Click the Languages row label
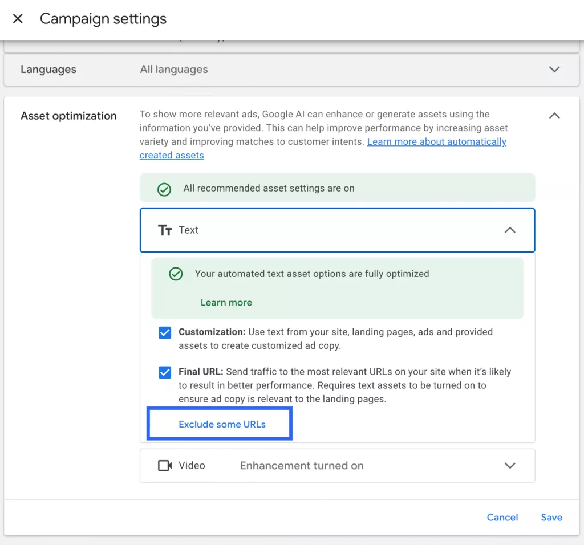The height and width of the screenshot is (545, 584). coord(48,69)
